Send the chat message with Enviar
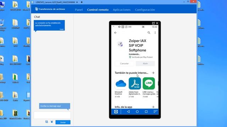 tap(63, 122)
